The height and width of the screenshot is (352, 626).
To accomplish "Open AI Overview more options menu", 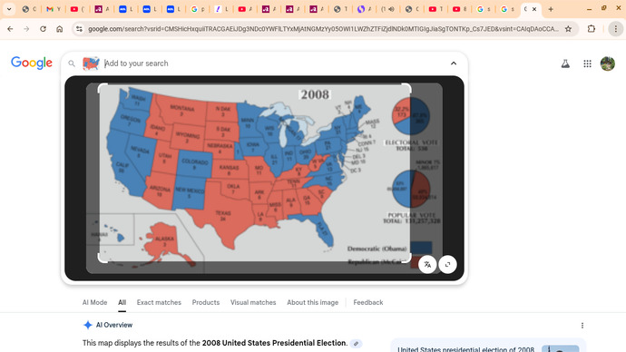I will tap(582, 326).
